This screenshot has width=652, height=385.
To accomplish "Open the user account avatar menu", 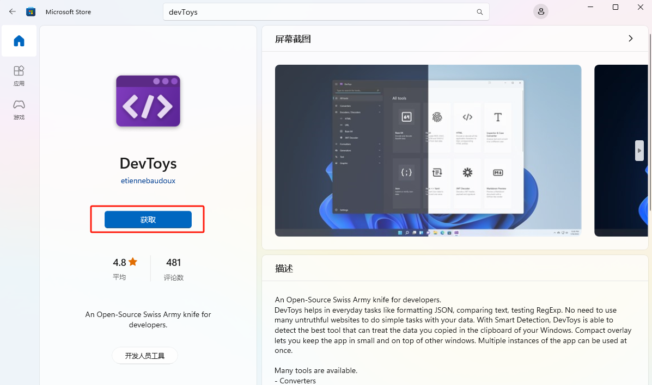I will 540,11.
